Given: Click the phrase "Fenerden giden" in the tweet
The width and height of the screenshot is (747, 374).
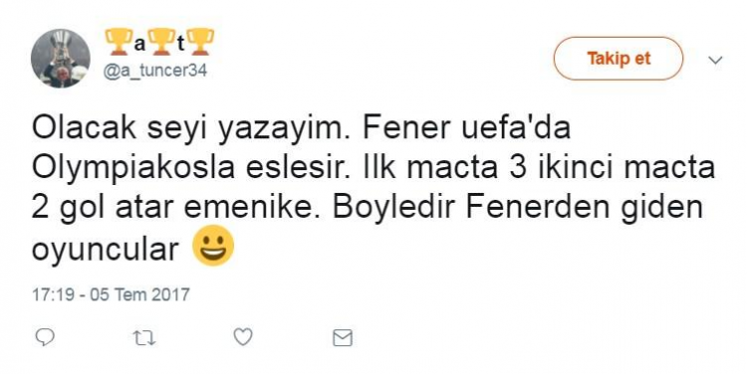Looking at the screenshot, I should (x=584, y=209).
